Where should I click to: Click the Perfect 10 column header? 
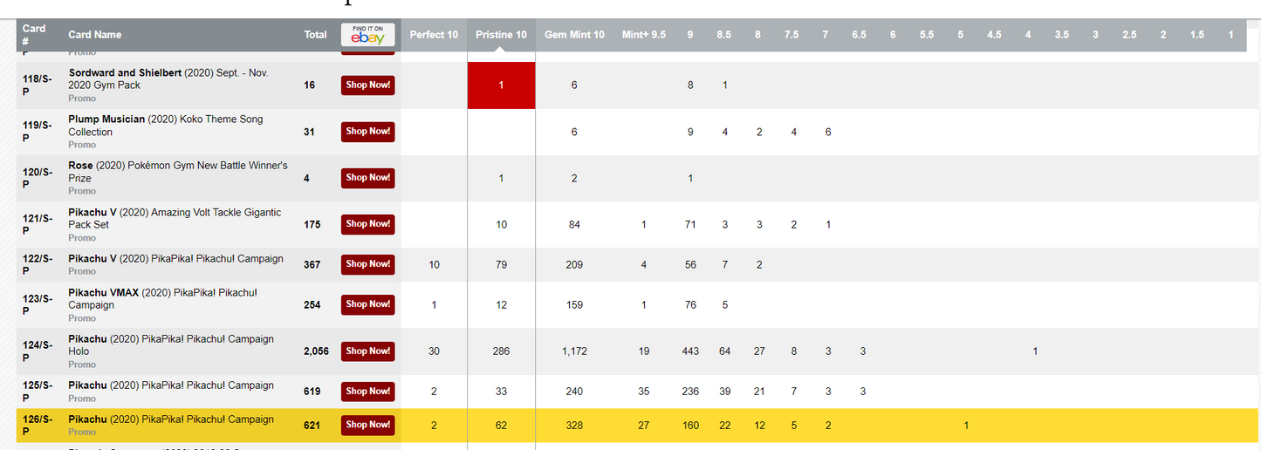point(434,35)
